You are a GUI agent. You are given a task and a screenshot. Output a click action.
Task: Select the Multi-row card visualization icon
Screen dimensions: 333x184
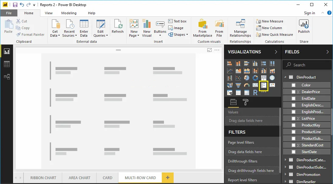[x=263, y=85]
